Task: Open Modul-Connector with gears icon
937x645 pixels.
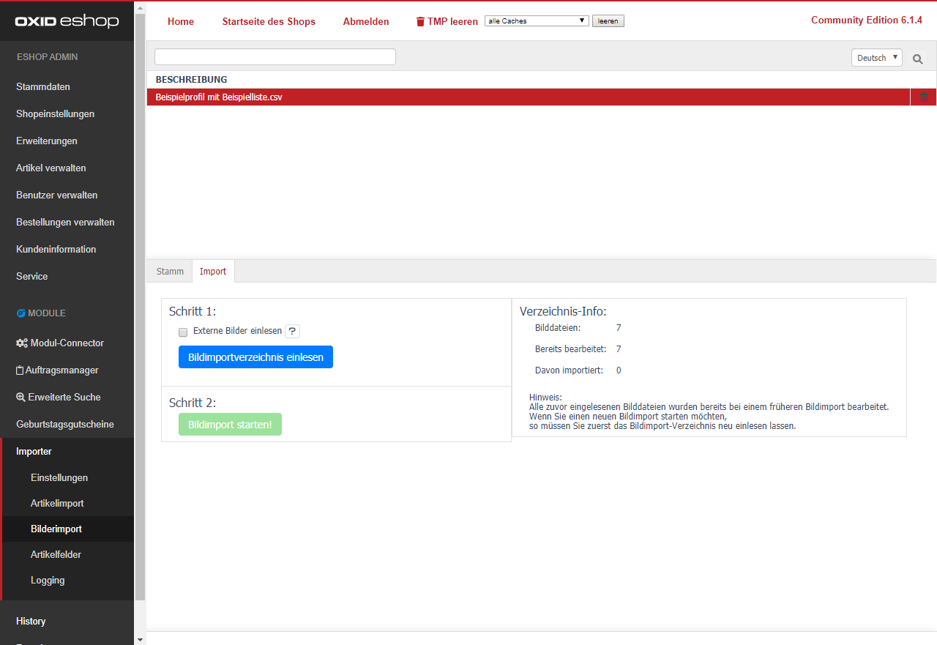Action: click(60, 343)
